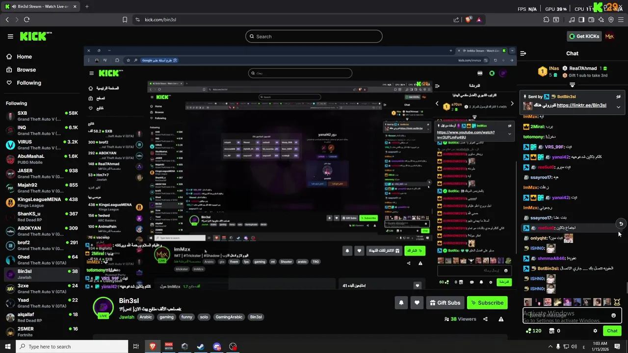Open the emoji picker in chat
628x353 pixels.
pos(613,316)
